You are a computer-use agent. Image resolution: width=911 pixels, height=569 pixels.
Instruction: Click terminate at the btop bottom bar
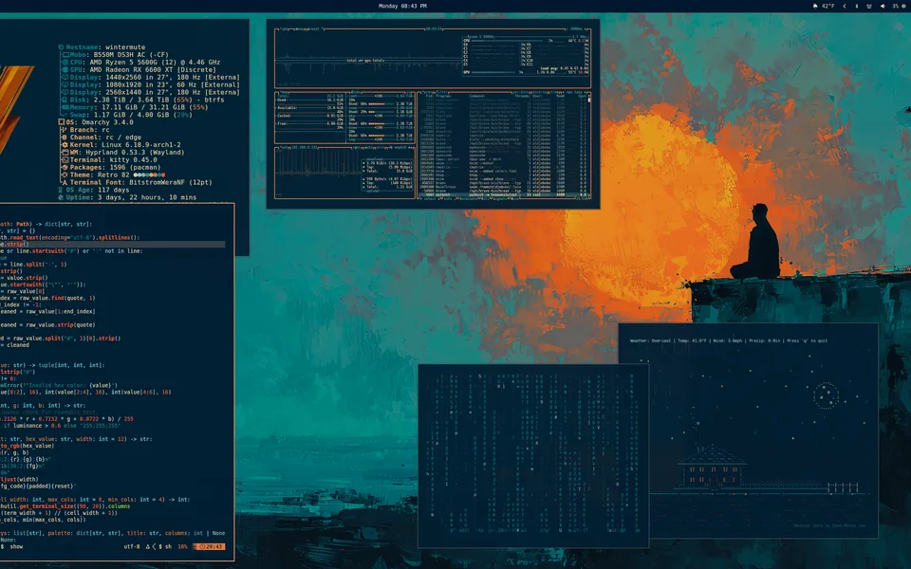468,198
